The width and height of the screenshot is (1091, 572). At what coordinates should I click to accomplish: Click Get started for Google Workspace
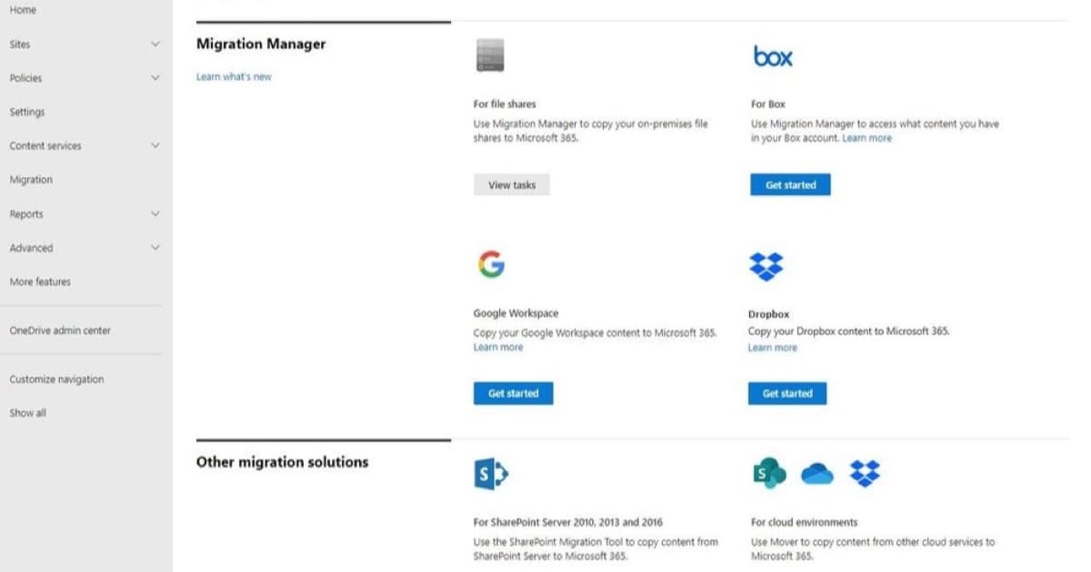coord(513,393)
